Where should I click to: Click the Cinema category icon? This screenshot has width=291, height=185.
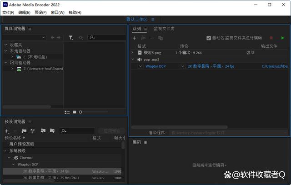(16, 158)
